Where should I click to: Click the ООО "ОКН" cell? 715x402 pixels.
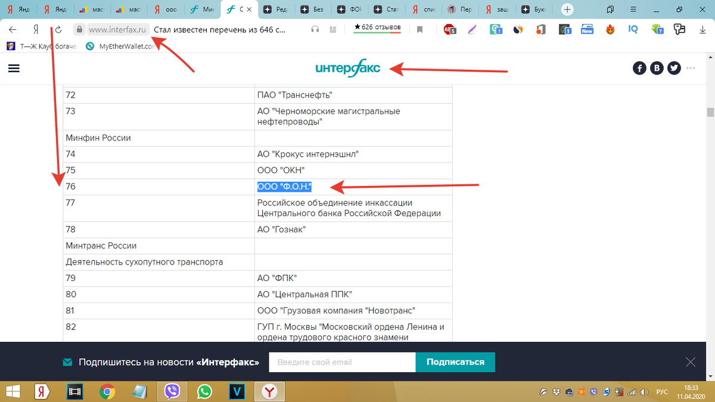click(x=353, y=170)
